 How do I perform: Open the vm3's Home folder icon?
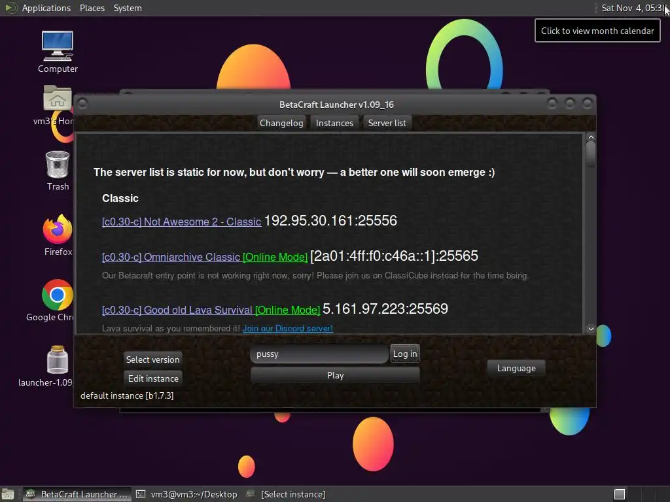point(58,99)
